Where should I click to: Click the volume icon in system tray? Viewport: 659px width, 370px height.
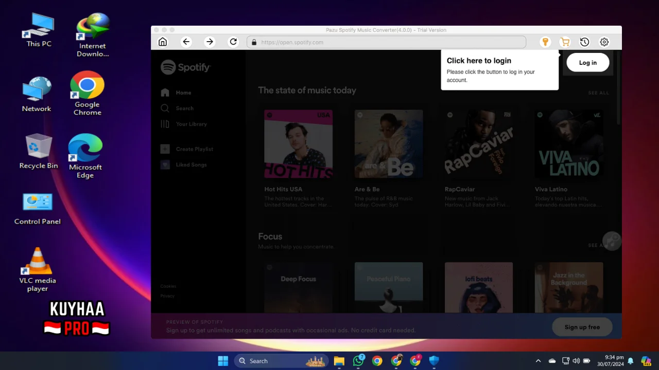(576, 361)
